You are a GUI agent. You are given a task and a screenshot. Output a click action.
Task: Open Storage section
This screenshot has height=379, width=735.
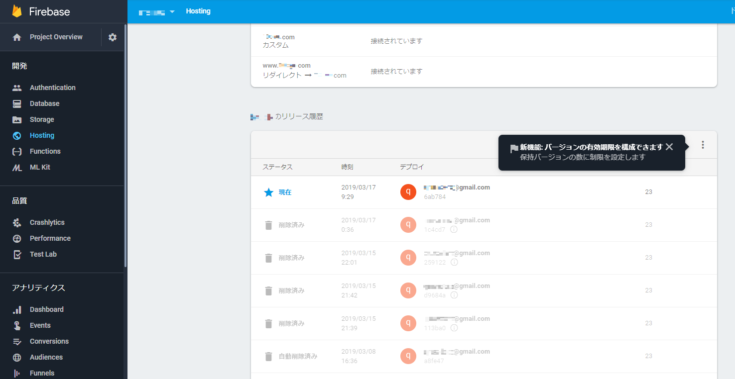42,119
